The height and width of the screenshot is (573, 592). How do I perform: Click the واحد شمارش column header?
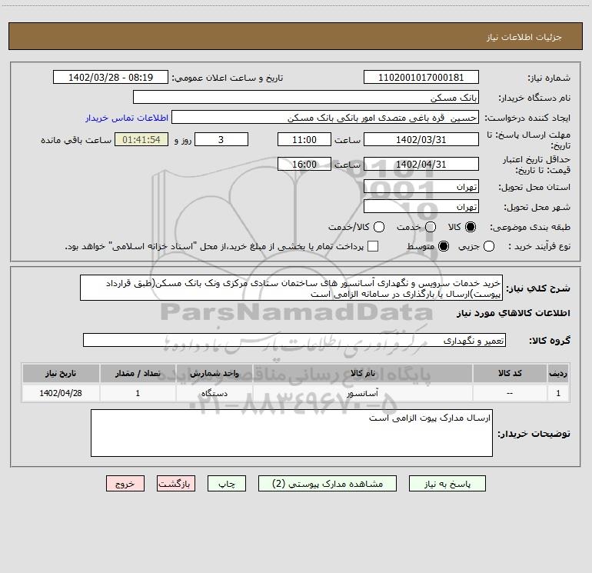click(214, 373)
